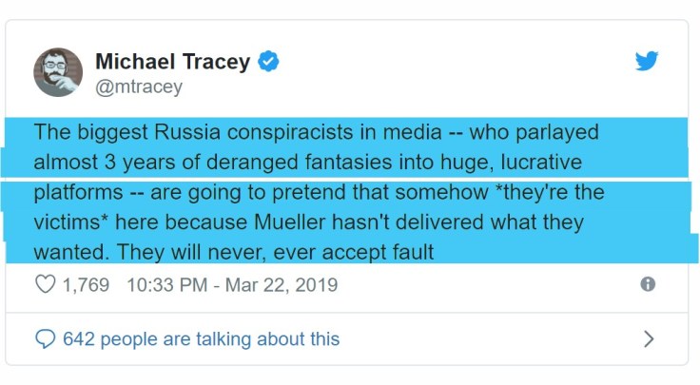Click the word "lucrative" in the tweet
The image size is (700, 385).
(533, 162)
